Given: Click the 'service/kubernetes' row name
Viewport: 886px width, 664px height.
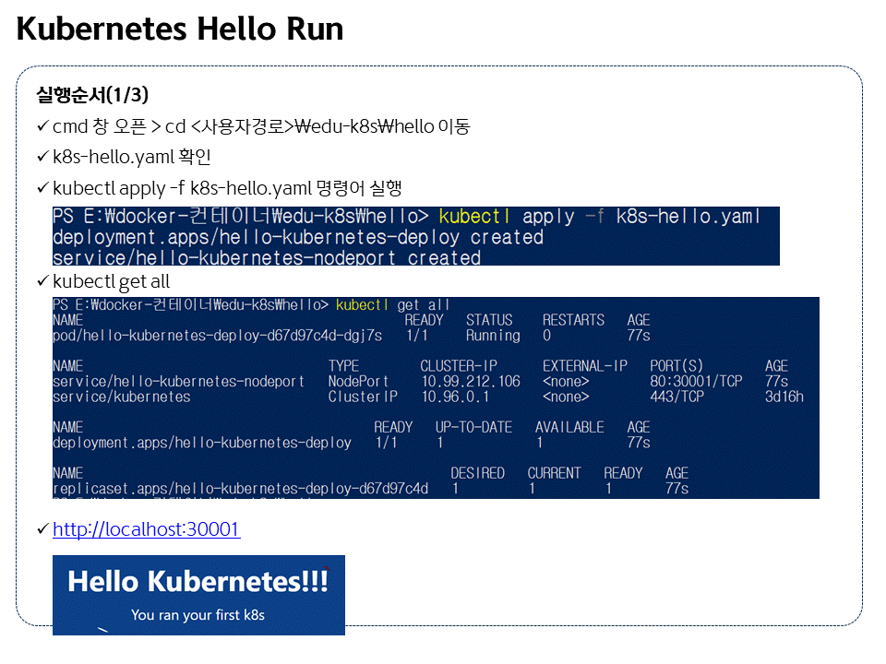Looking at the screenshot, I should tap(122, 397).
